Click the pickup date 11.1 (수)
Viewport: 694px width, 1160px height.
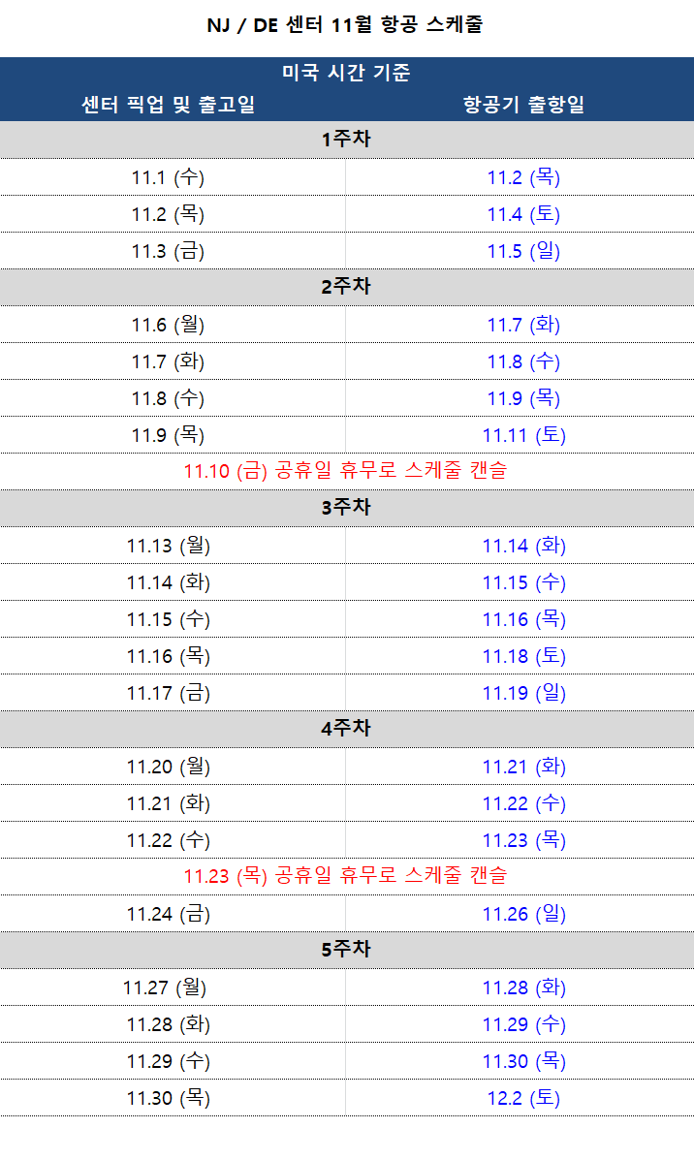click(x=168, y=177)
